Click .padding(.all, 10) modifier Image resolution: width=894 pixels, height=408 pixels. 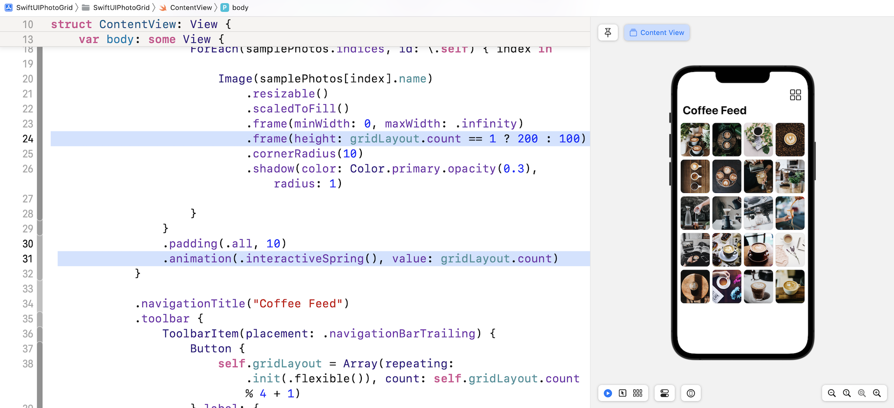[x=224, y=244]
